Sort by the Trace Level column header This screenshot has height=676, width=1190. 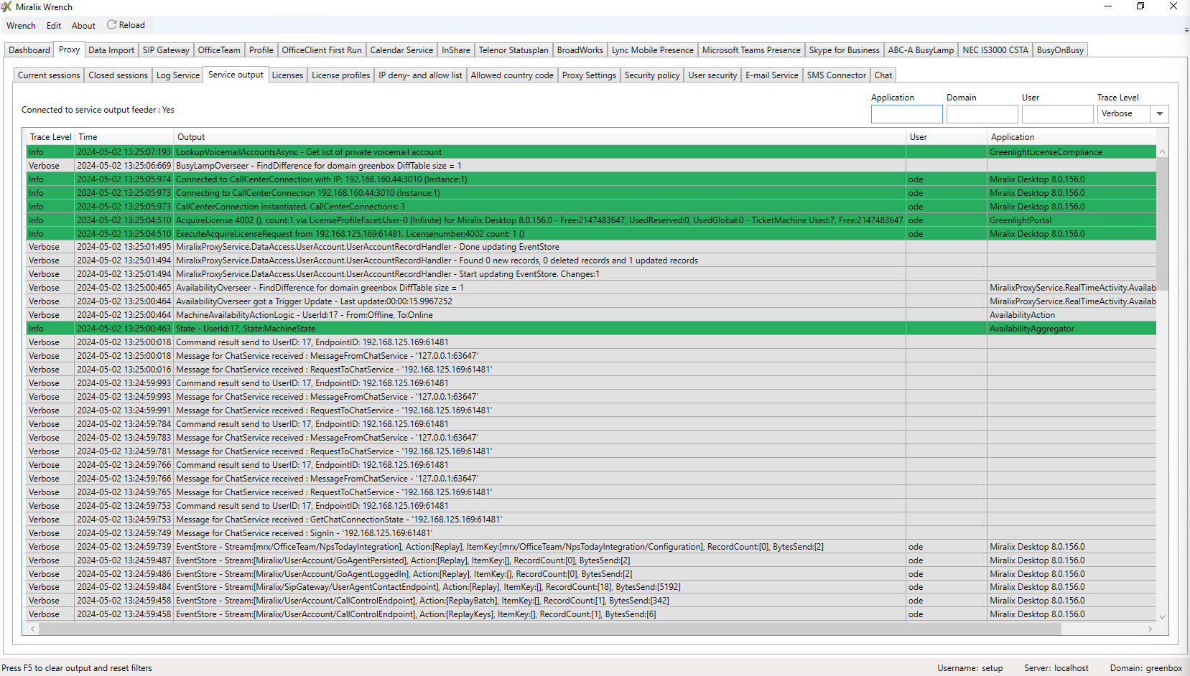click(50, 137)
